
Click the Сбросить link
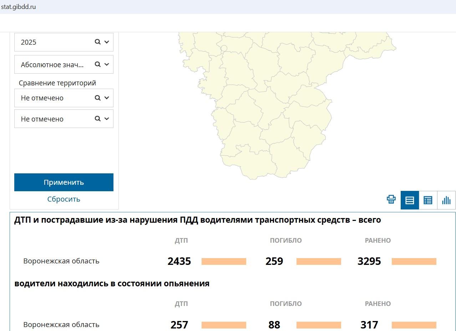click(64, 199)
